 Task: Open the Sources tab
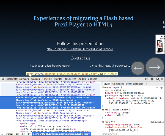click(x=35, y=79)
